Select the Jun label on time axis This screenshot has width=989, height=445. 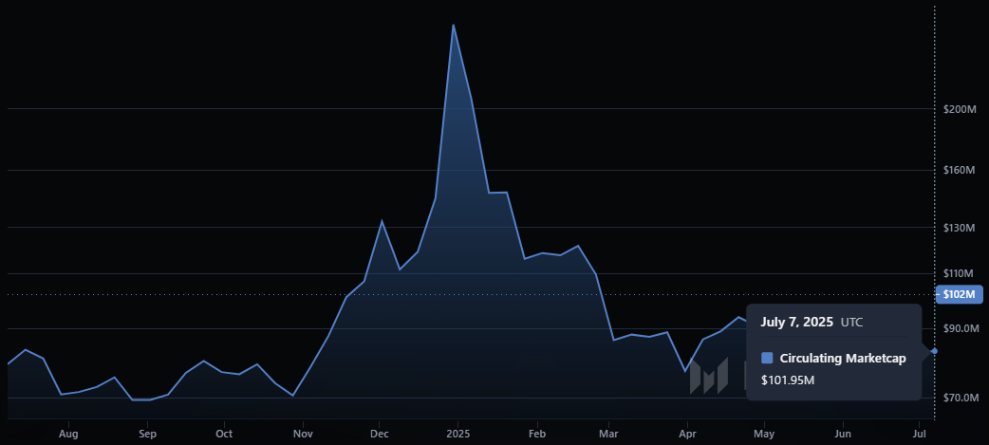pyautogui.click(x=843, y=434)
